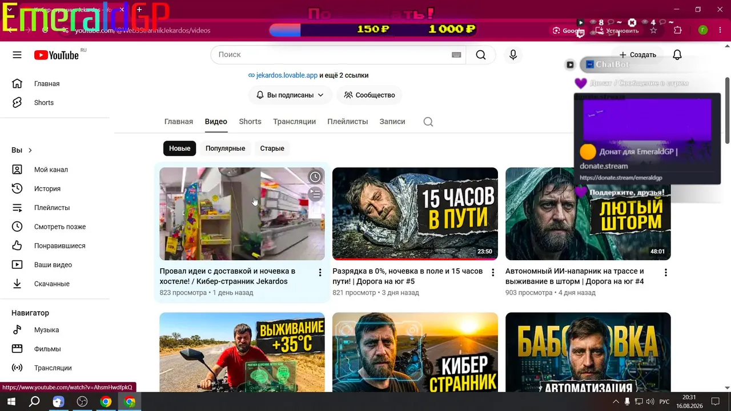Click the "Создать" create button

(x=637, y=55)
